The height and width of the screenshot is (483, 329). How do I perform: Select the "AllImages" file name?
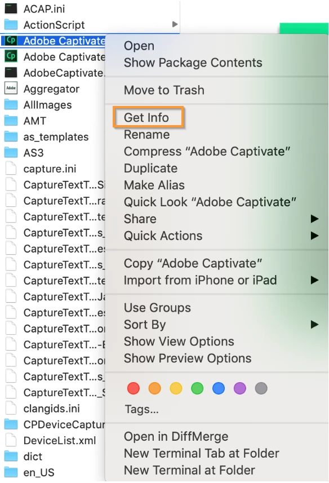coord(48,105)
